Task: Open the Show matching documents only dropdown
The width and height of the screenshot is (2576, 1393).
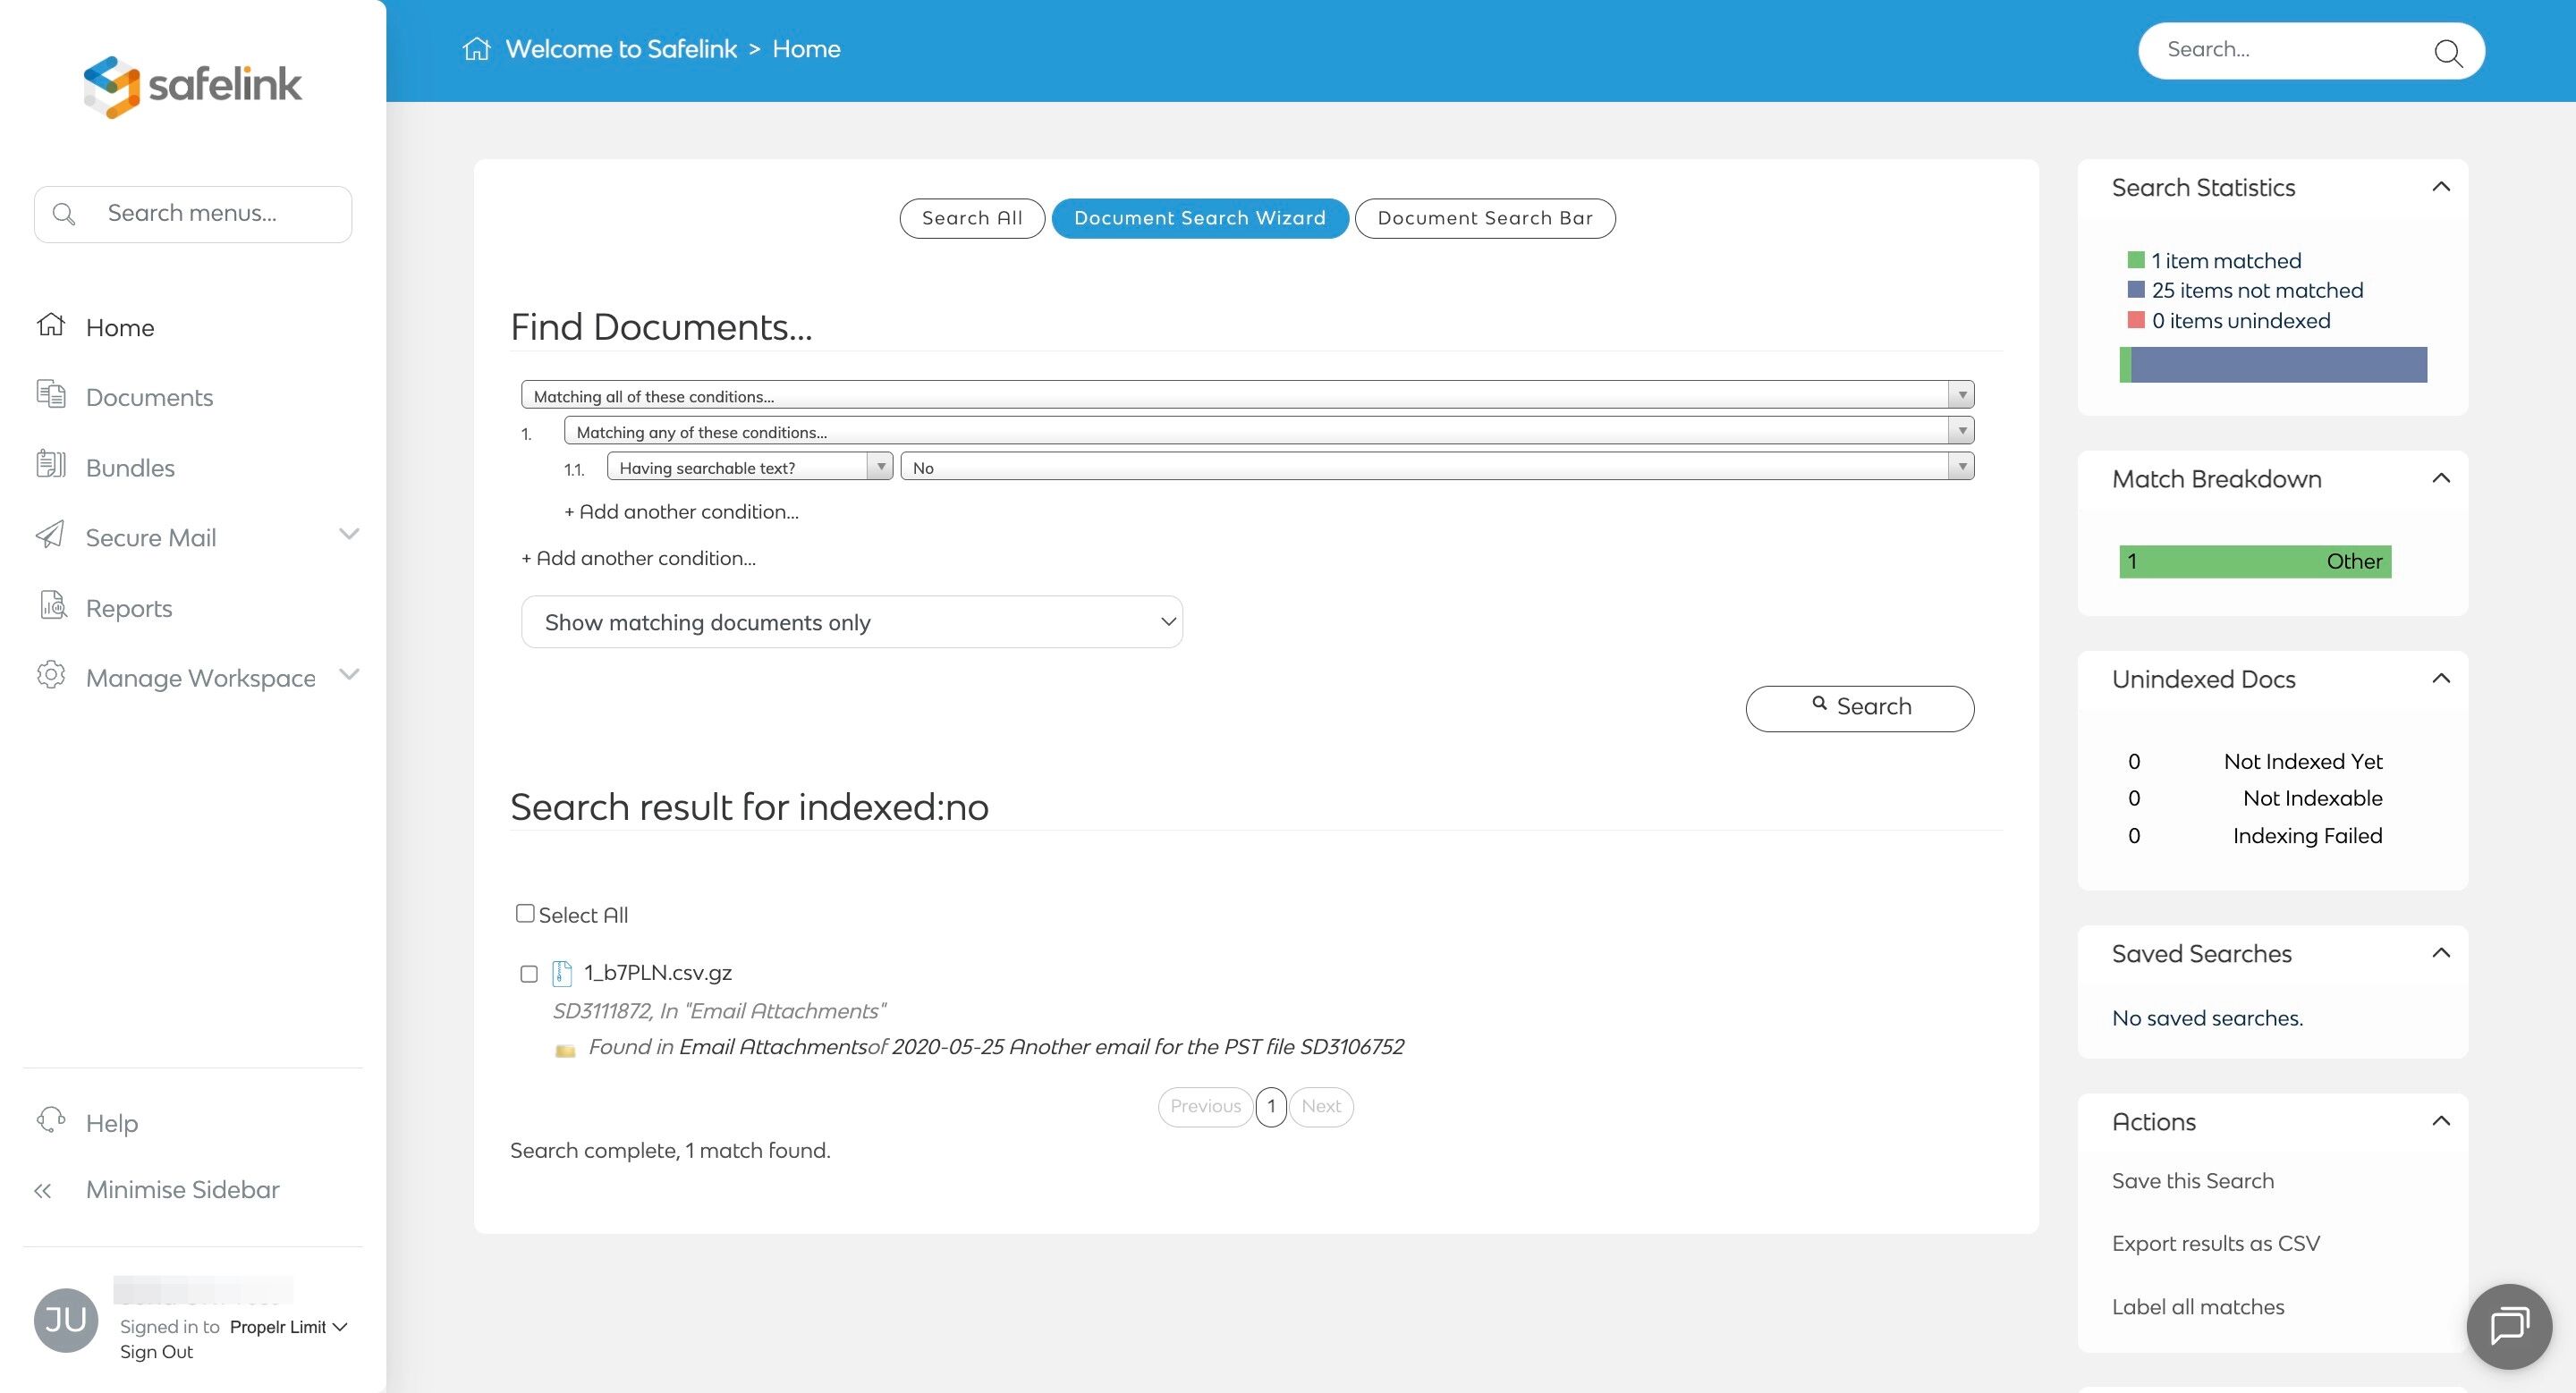Action: click(x=852, y=622)
